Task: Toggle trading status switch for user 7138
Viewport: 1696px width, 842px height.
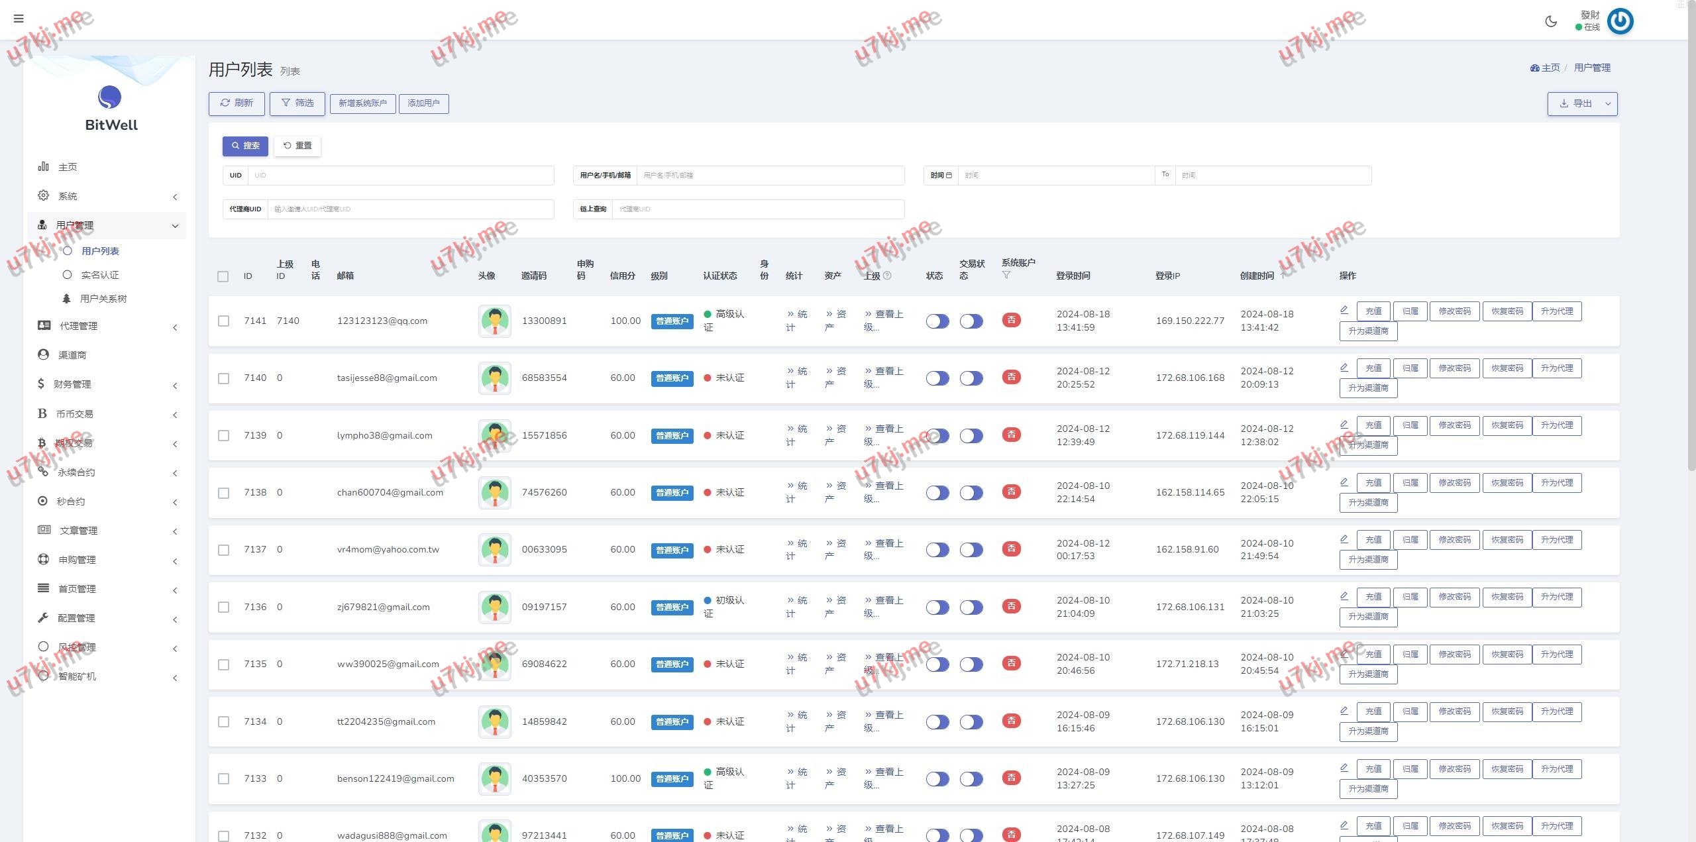Action: pyautogui.click(x=971, y=493)
